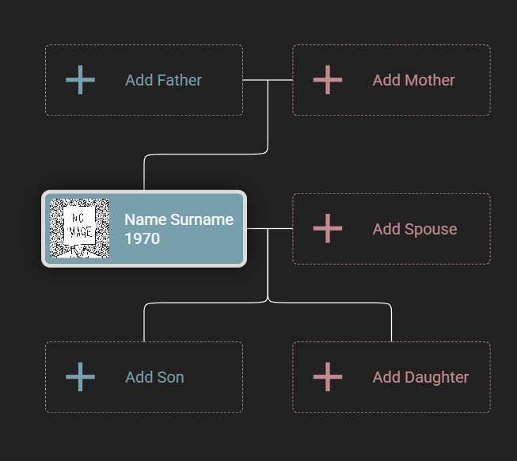
Task: Select the No Image profile thumbnail
Action: (79, 228)
